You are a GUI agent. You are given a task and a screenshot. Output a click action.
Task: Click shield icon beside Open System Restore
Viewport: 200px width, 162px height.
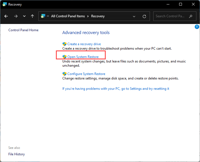(x=65, y=57)
